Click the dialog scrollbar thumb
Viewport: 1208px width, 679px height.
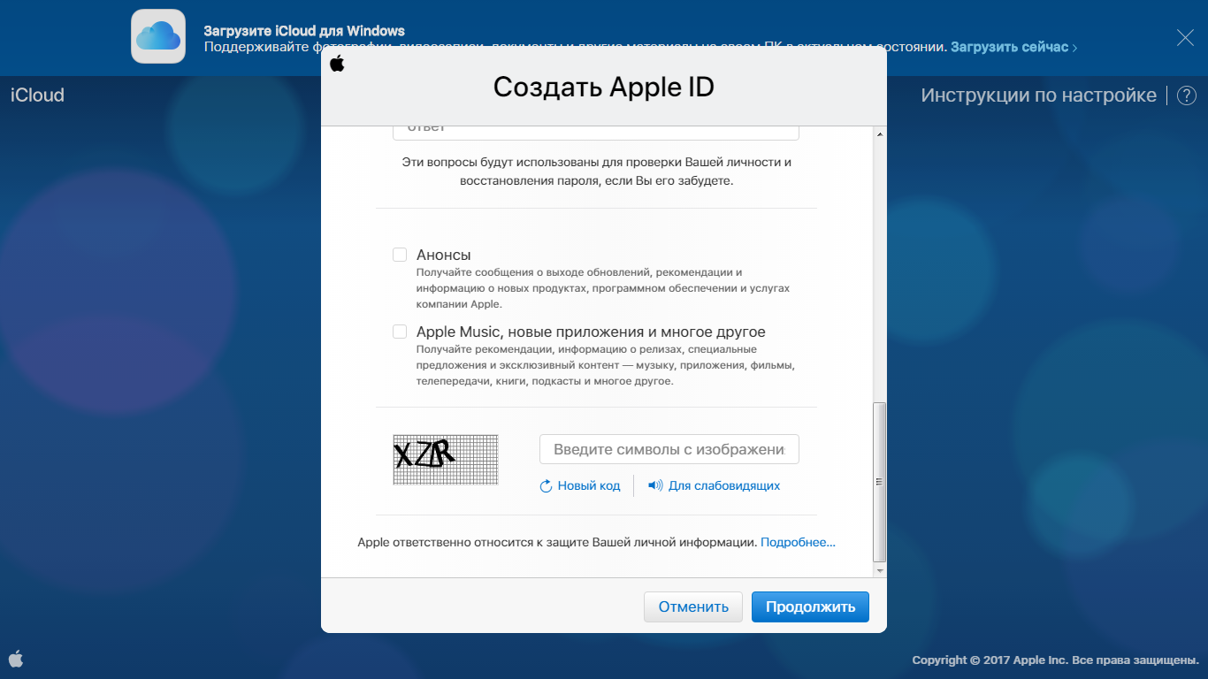click(x=879, y=482)
